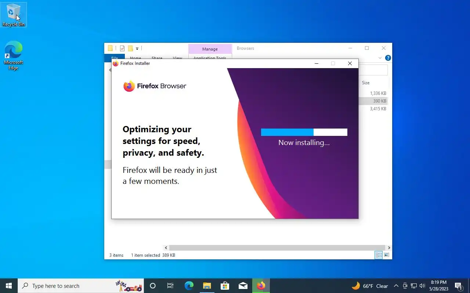The width and height of the screenshot is (470, 293).
Task: Open File Explorer Help with the question mark icon
Action: click(x=388, y=58)
